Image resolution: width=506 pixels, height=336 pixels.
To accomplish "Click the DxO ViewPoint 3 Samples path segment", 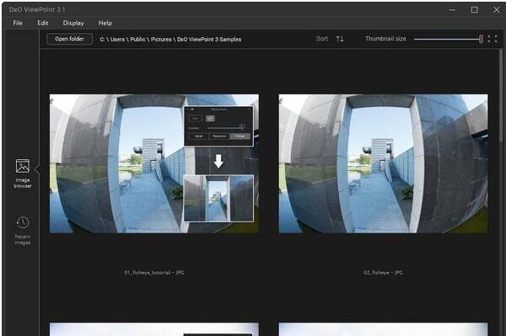I will (209, 40).
